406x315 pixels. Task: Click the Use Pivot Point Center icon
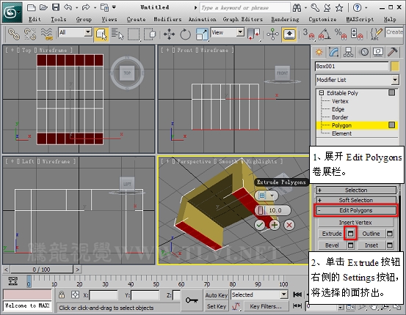coord(253,34)
